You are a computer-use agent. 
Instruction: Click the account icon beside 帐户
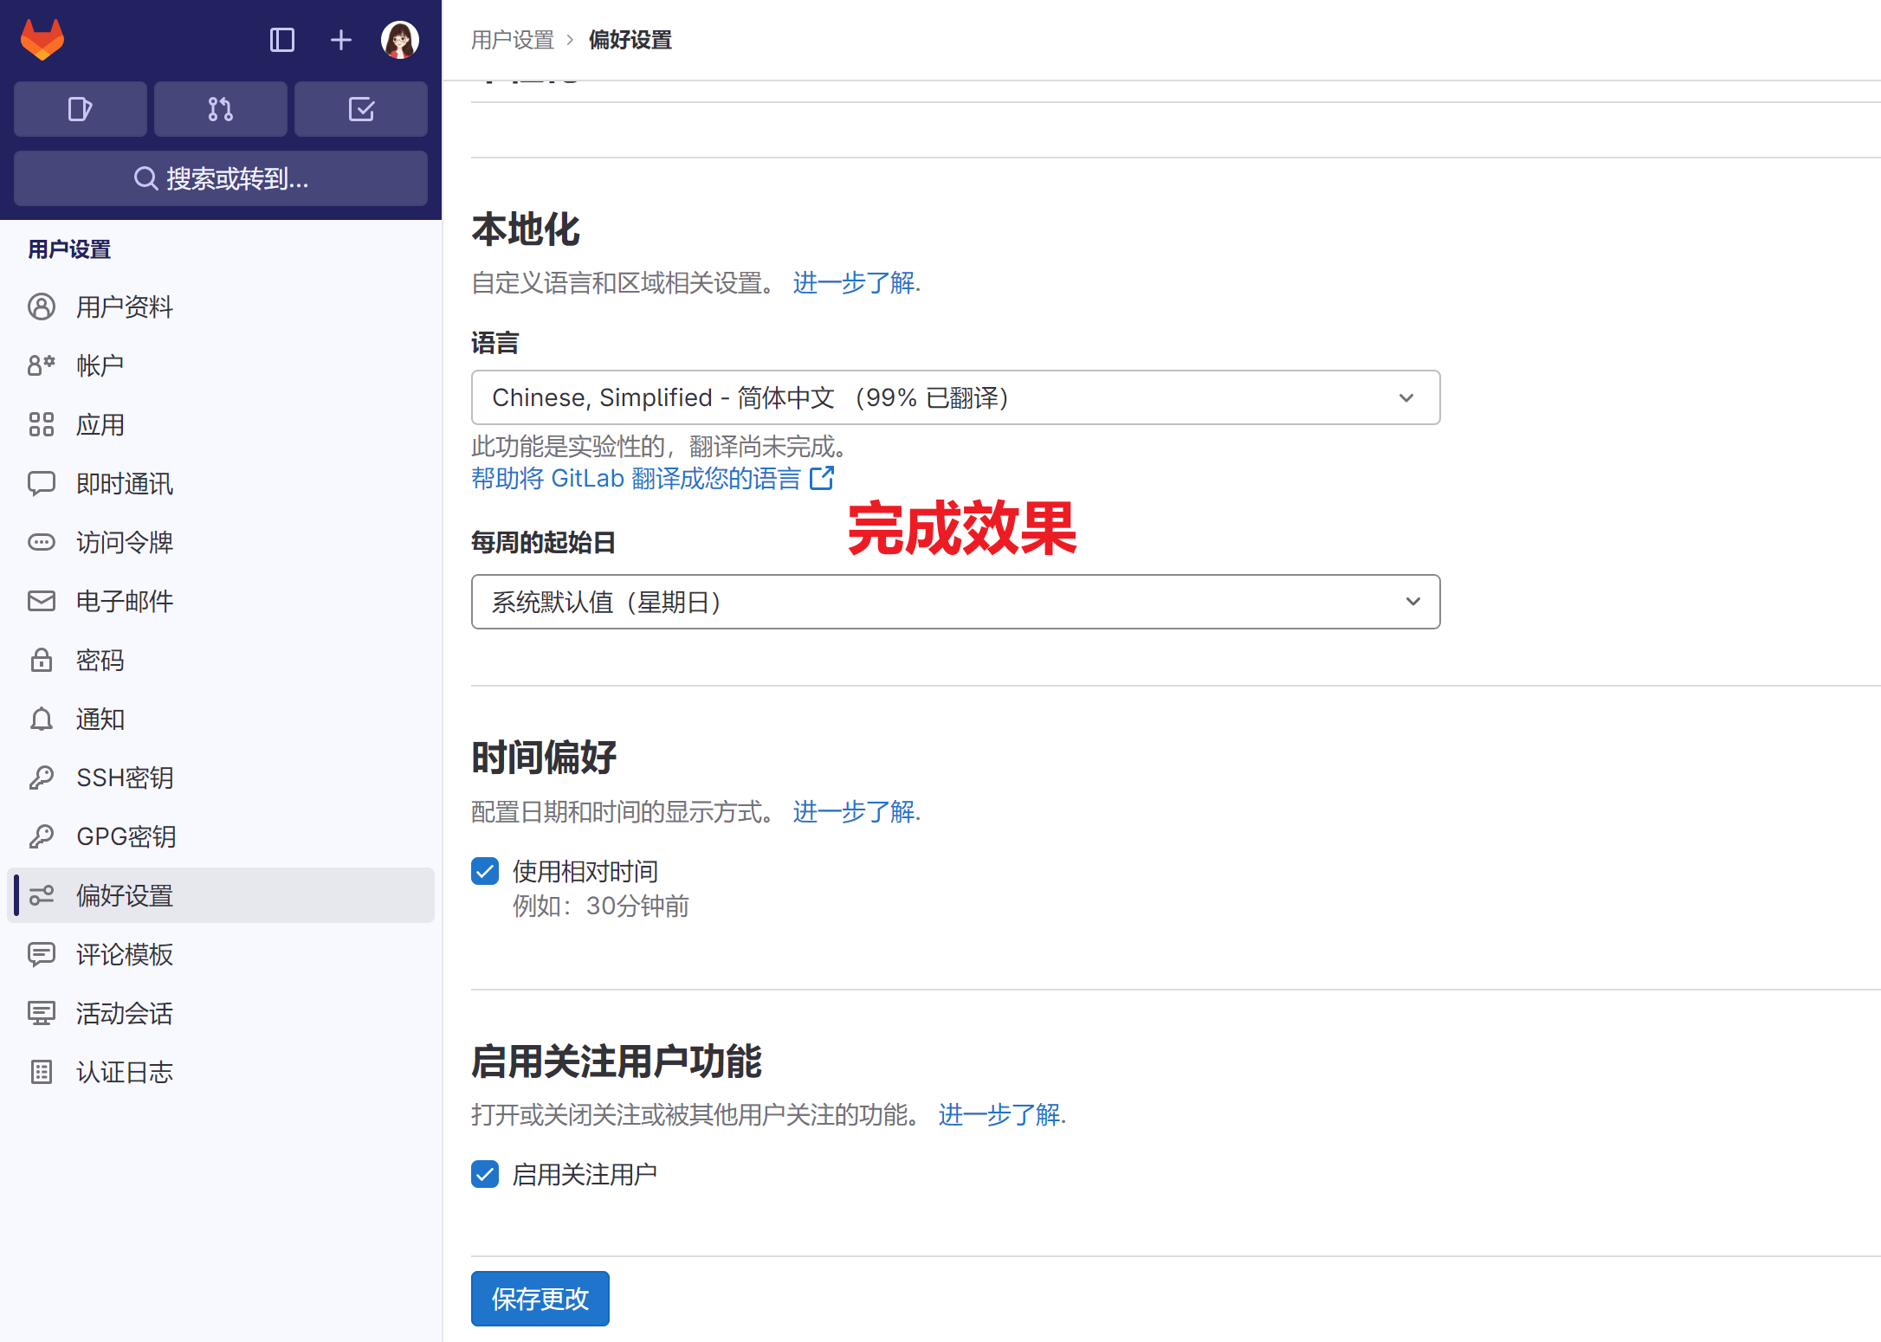coord(42,365)
